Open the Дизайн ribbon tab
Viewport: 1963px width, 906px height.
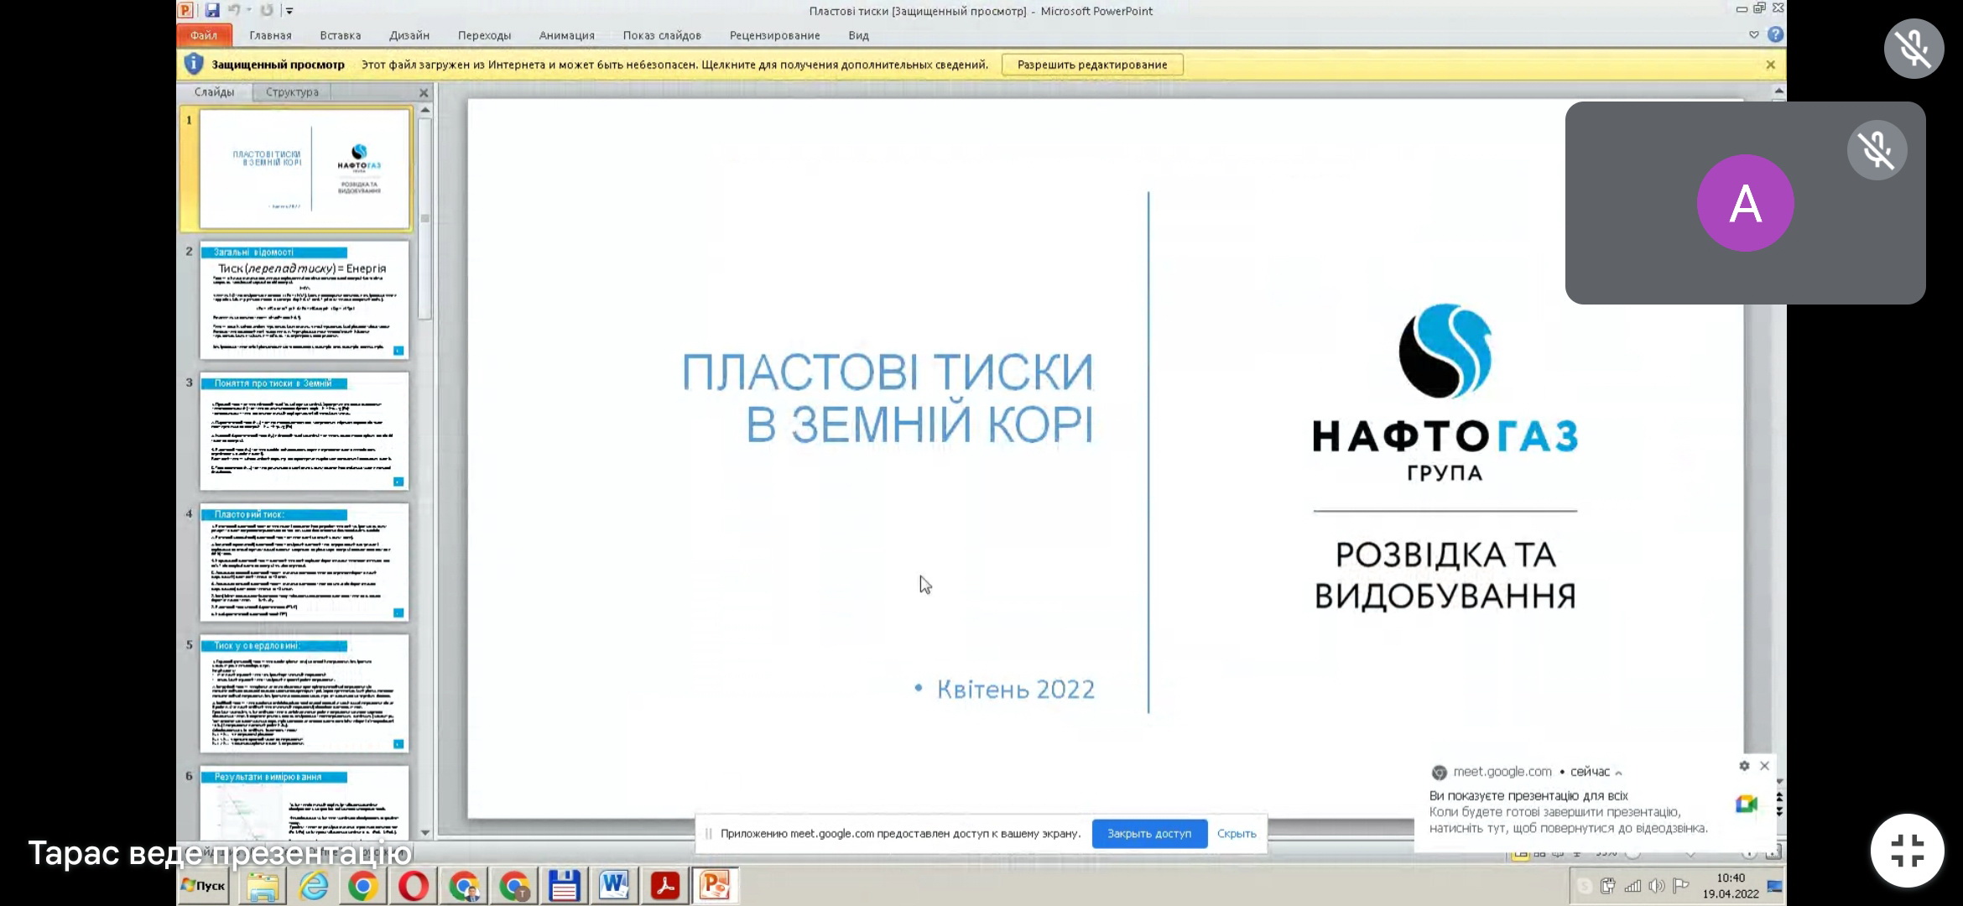[x=409, y=35]
